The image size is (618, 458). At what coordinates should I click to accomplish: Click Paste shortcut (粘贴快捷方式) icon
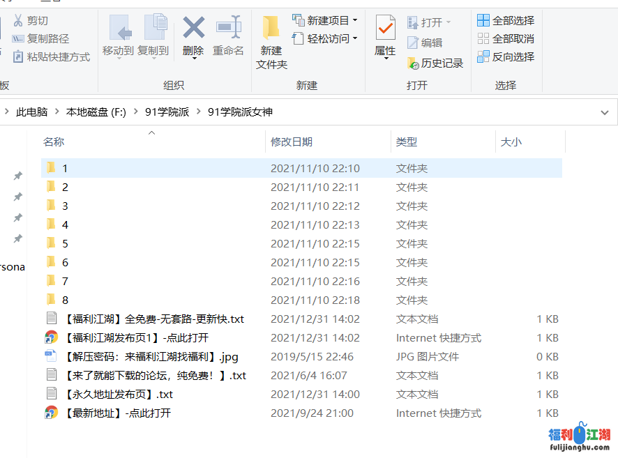click(x=17, y=57)
